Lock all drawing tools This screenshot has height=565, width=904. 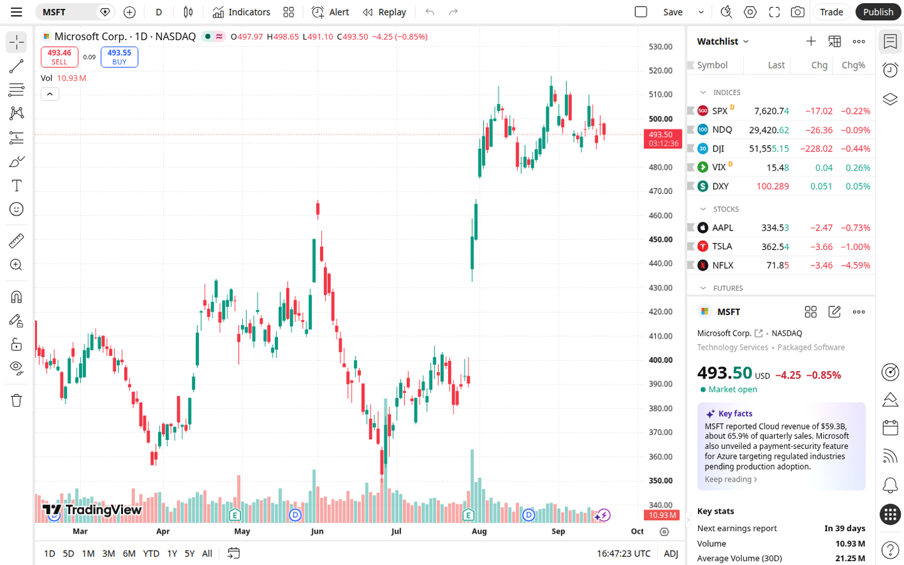[x=16, y=344]
